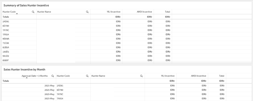This screenshot has height=101, width=253.
Task: Click the Total header in monthly table
Action: (x=222, y=76)
